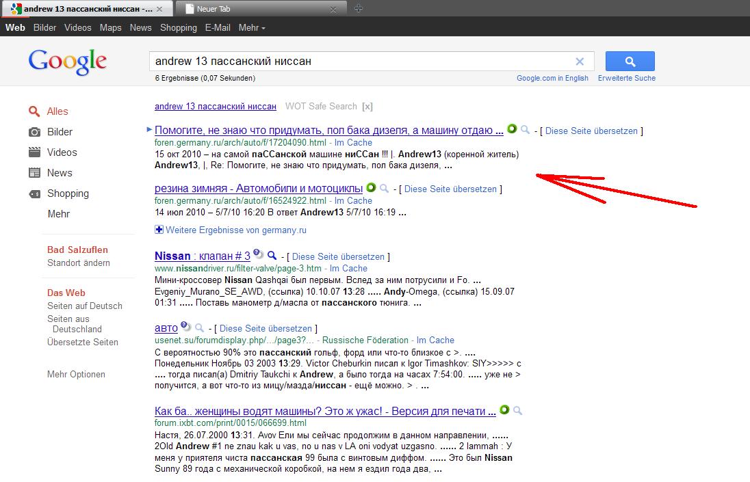Click WOT green rating icon for 'резина зимняя' result

tap(371, 187)
